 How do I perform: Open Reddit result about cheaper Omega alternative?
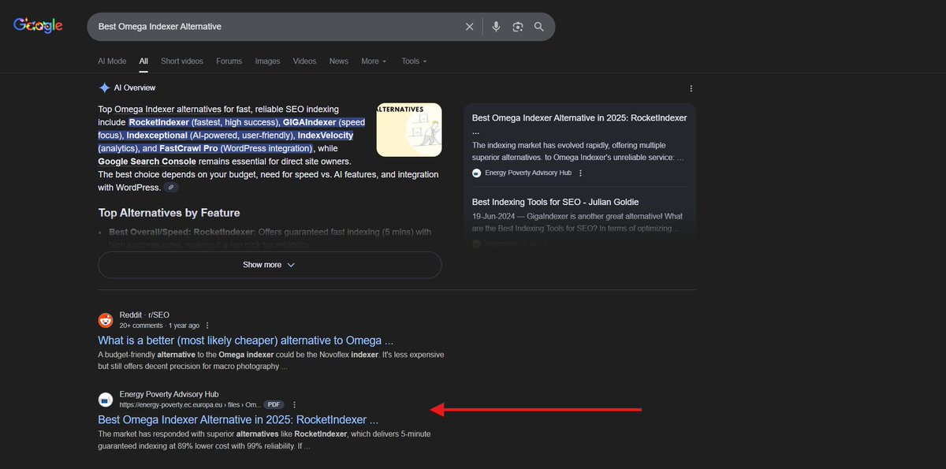click(x=245, y=341)
